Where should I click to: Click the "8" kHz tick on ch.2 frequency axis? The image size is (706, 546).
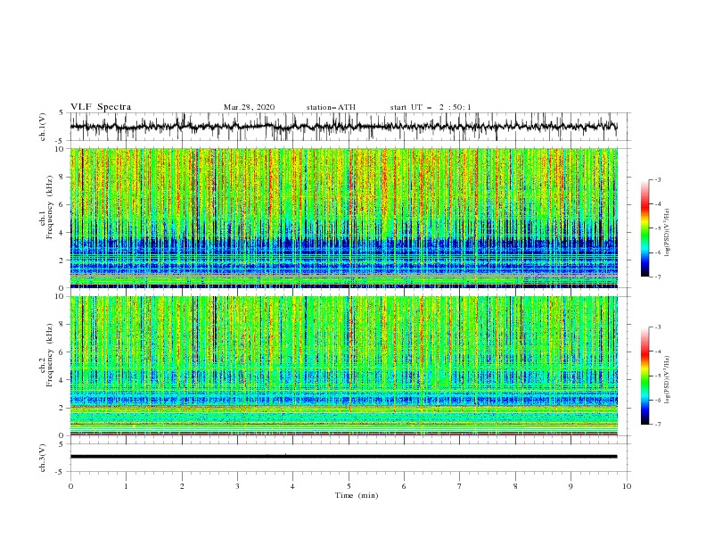click(x=63, y=325)
